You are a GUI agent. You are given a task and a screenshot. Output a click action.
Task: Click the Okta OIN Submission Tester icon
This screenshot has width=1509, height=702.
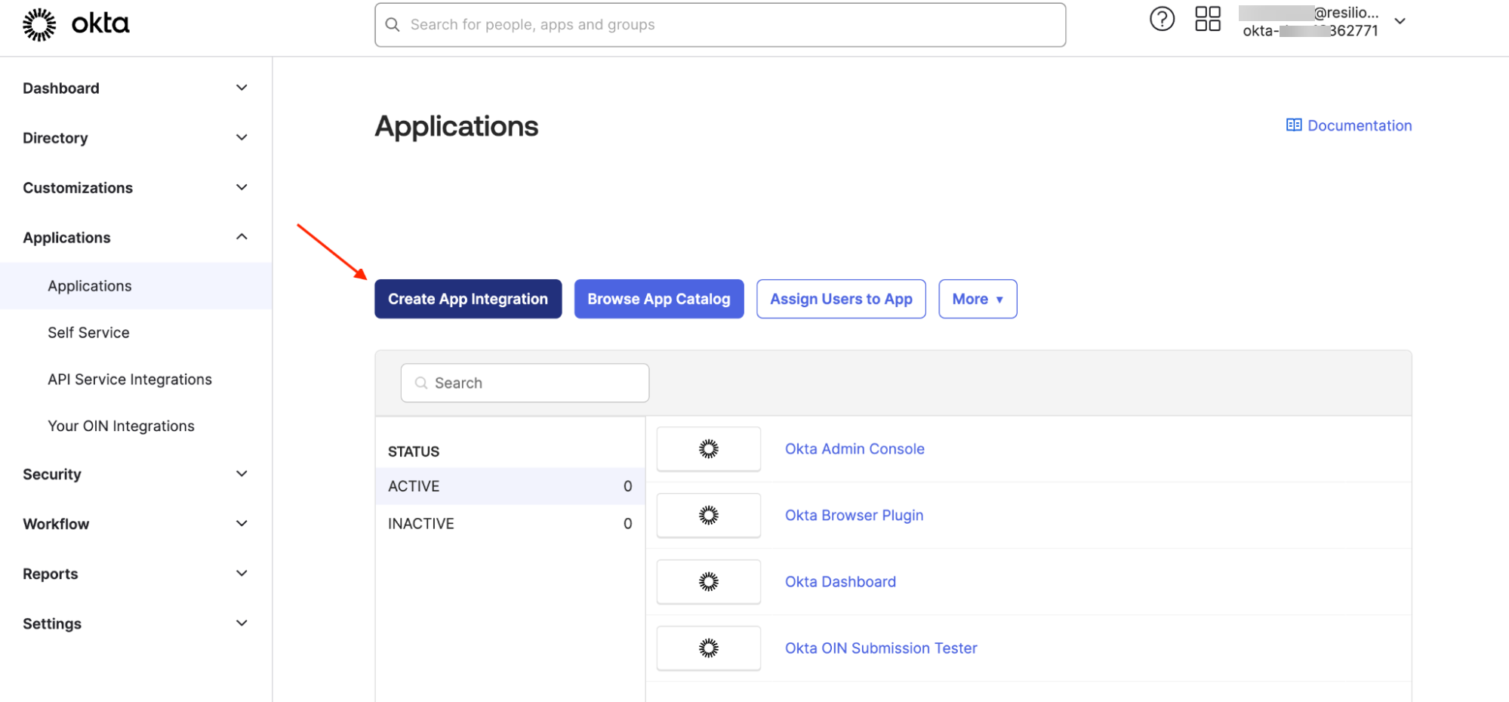708,648
